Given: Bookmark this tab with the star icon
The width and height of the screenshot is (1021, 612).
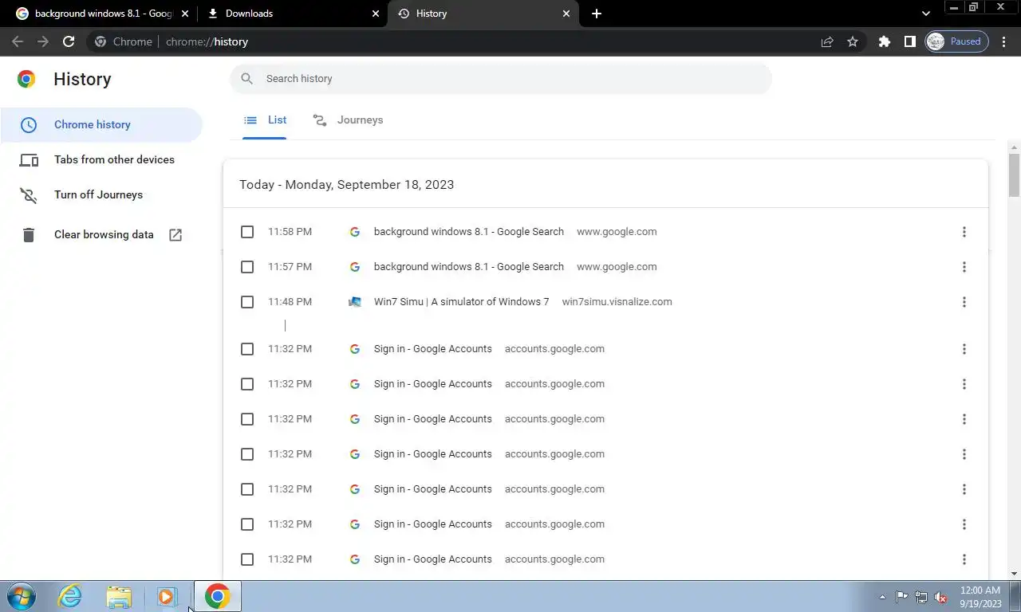Looking at the screenshot, I should (853, 41).
